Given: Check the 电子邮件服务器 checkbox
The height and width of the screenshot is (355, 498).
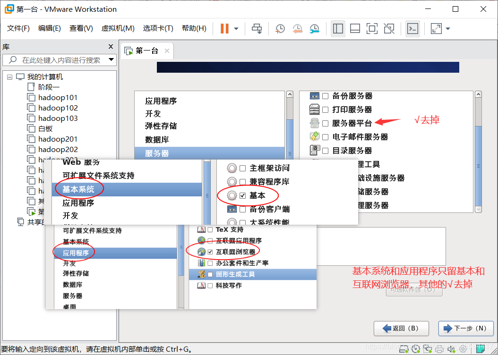Looking at the screenshot, I should [x=325, y=137].
